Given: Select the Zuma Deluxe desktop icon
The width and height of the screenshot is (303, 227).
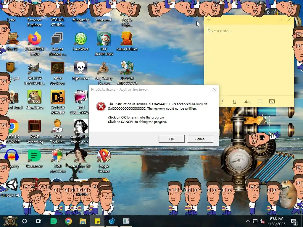Looking at the screenshot, I should tap(127, 41).
